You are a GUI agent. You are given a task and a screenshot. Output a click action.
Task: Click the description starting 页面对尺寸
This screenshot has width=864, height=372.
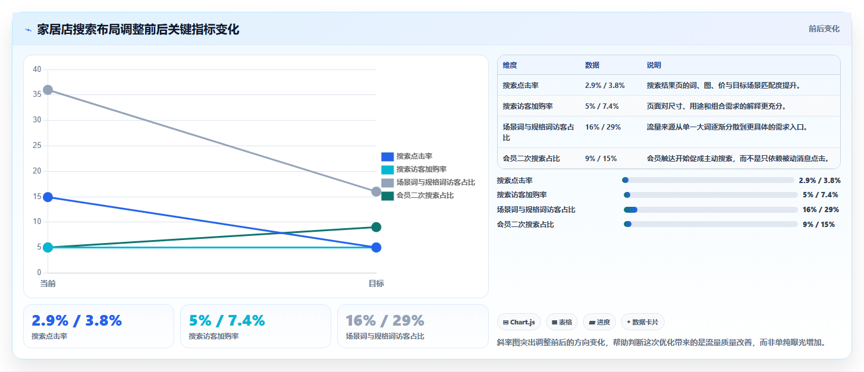[717, 106]
